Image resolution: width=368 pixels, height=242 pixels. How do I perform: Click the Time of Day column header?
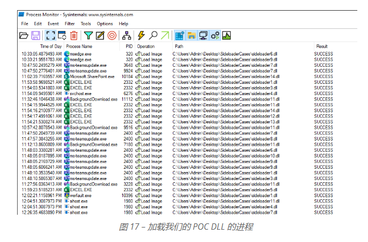51,46
